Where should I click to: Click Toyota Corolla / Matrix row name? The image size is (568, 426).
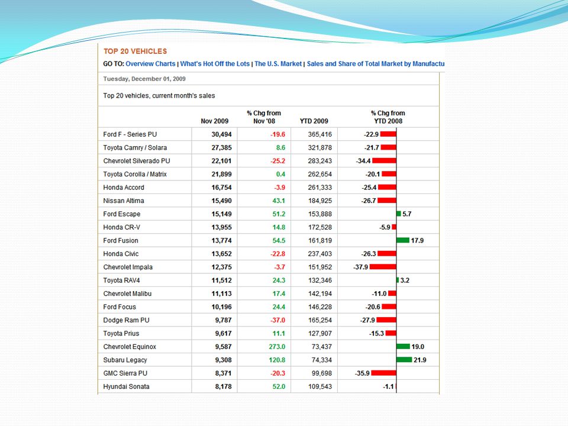(135, 174)
